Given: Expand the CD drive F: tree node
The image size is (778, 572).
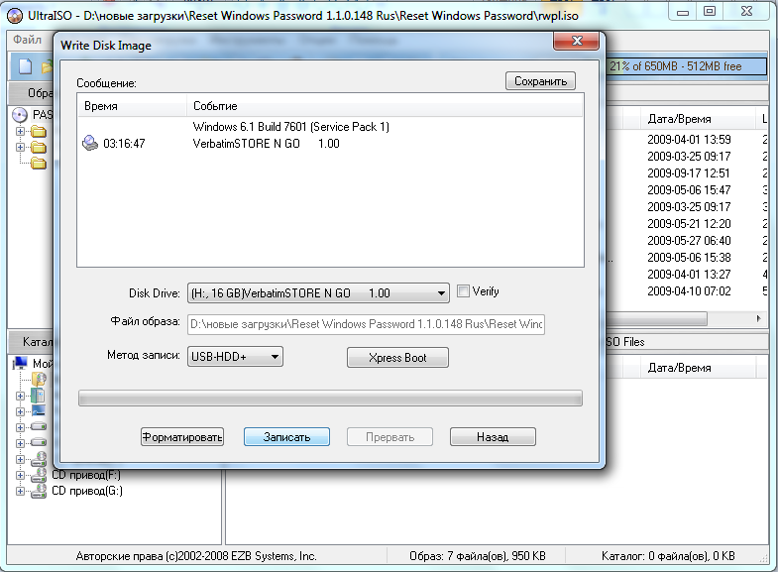Looking at the screenshot, I should [20, 475].
